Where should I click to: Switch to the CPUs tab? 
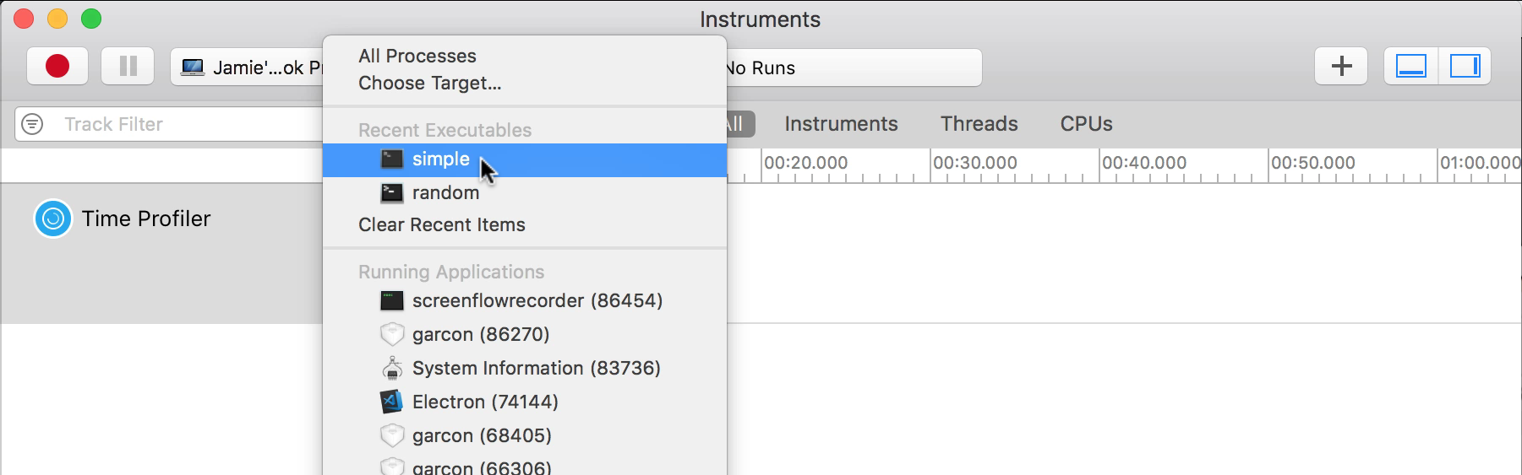pyautogui.click(x=1086, y=124)
